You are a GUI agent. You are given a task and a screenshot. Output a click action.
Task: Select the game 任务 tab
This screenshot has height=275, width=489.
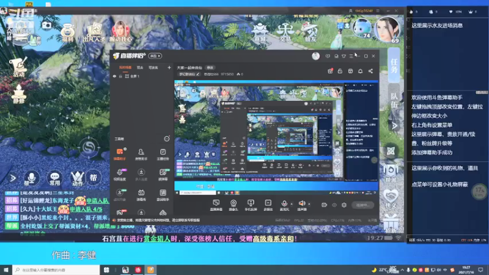[x=394, y=65]
